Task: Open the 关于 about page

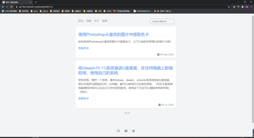Action: [x=97, y=21]
